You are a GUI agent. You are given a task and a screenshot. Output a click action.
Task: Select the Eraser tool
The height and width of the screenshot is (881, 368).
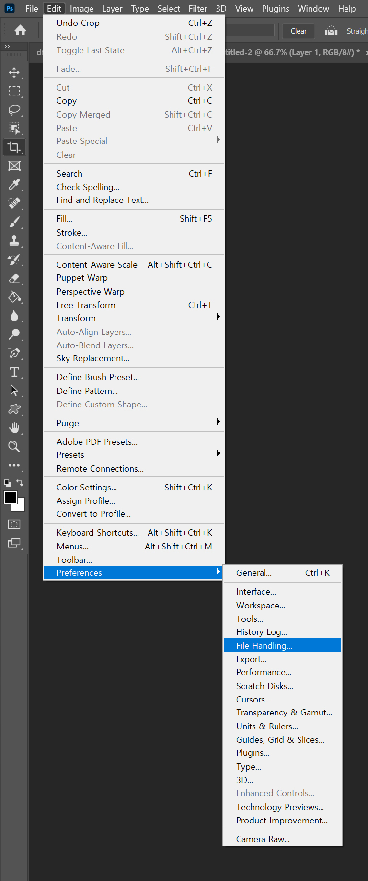point(14,278)
